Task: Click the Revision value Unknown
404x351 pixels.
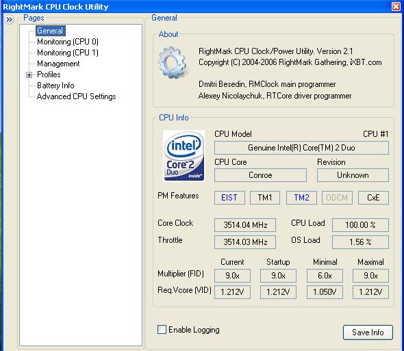Action: 353,175
